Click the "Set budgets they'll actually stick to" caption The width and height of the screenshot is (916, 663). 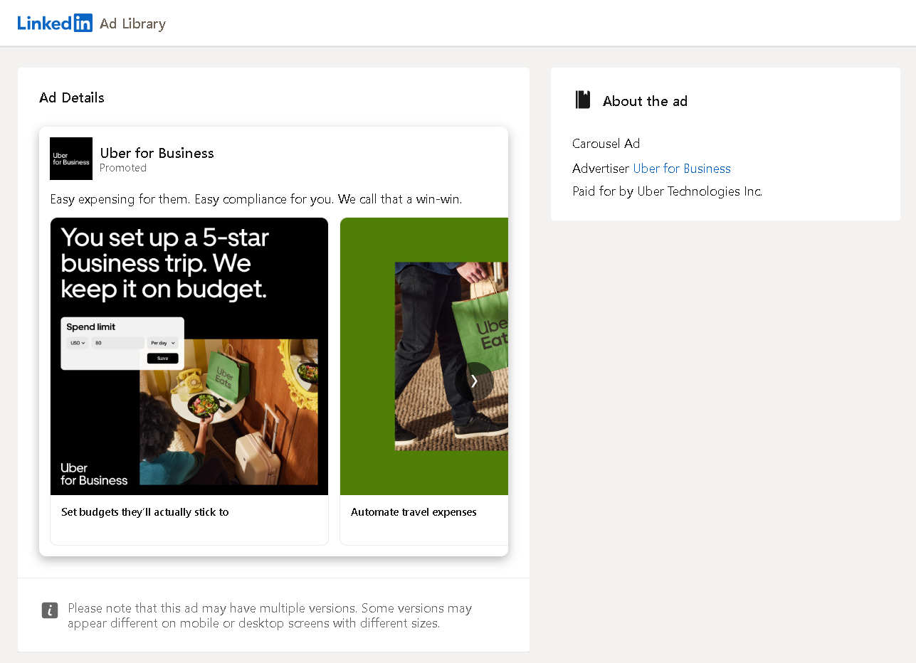click(x=145, y=512)
